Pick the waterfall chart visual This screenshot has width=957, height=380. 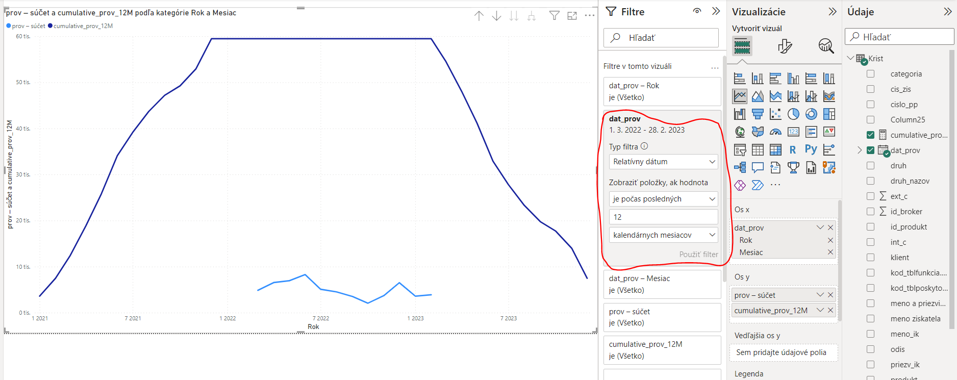click(740, 114)
